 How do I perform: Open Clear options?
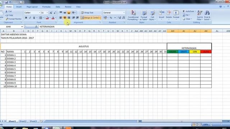point(187,19)
